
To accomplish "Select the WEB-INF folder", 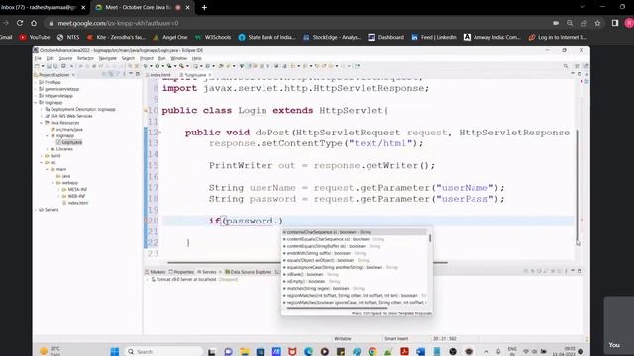I will [73, 196].
